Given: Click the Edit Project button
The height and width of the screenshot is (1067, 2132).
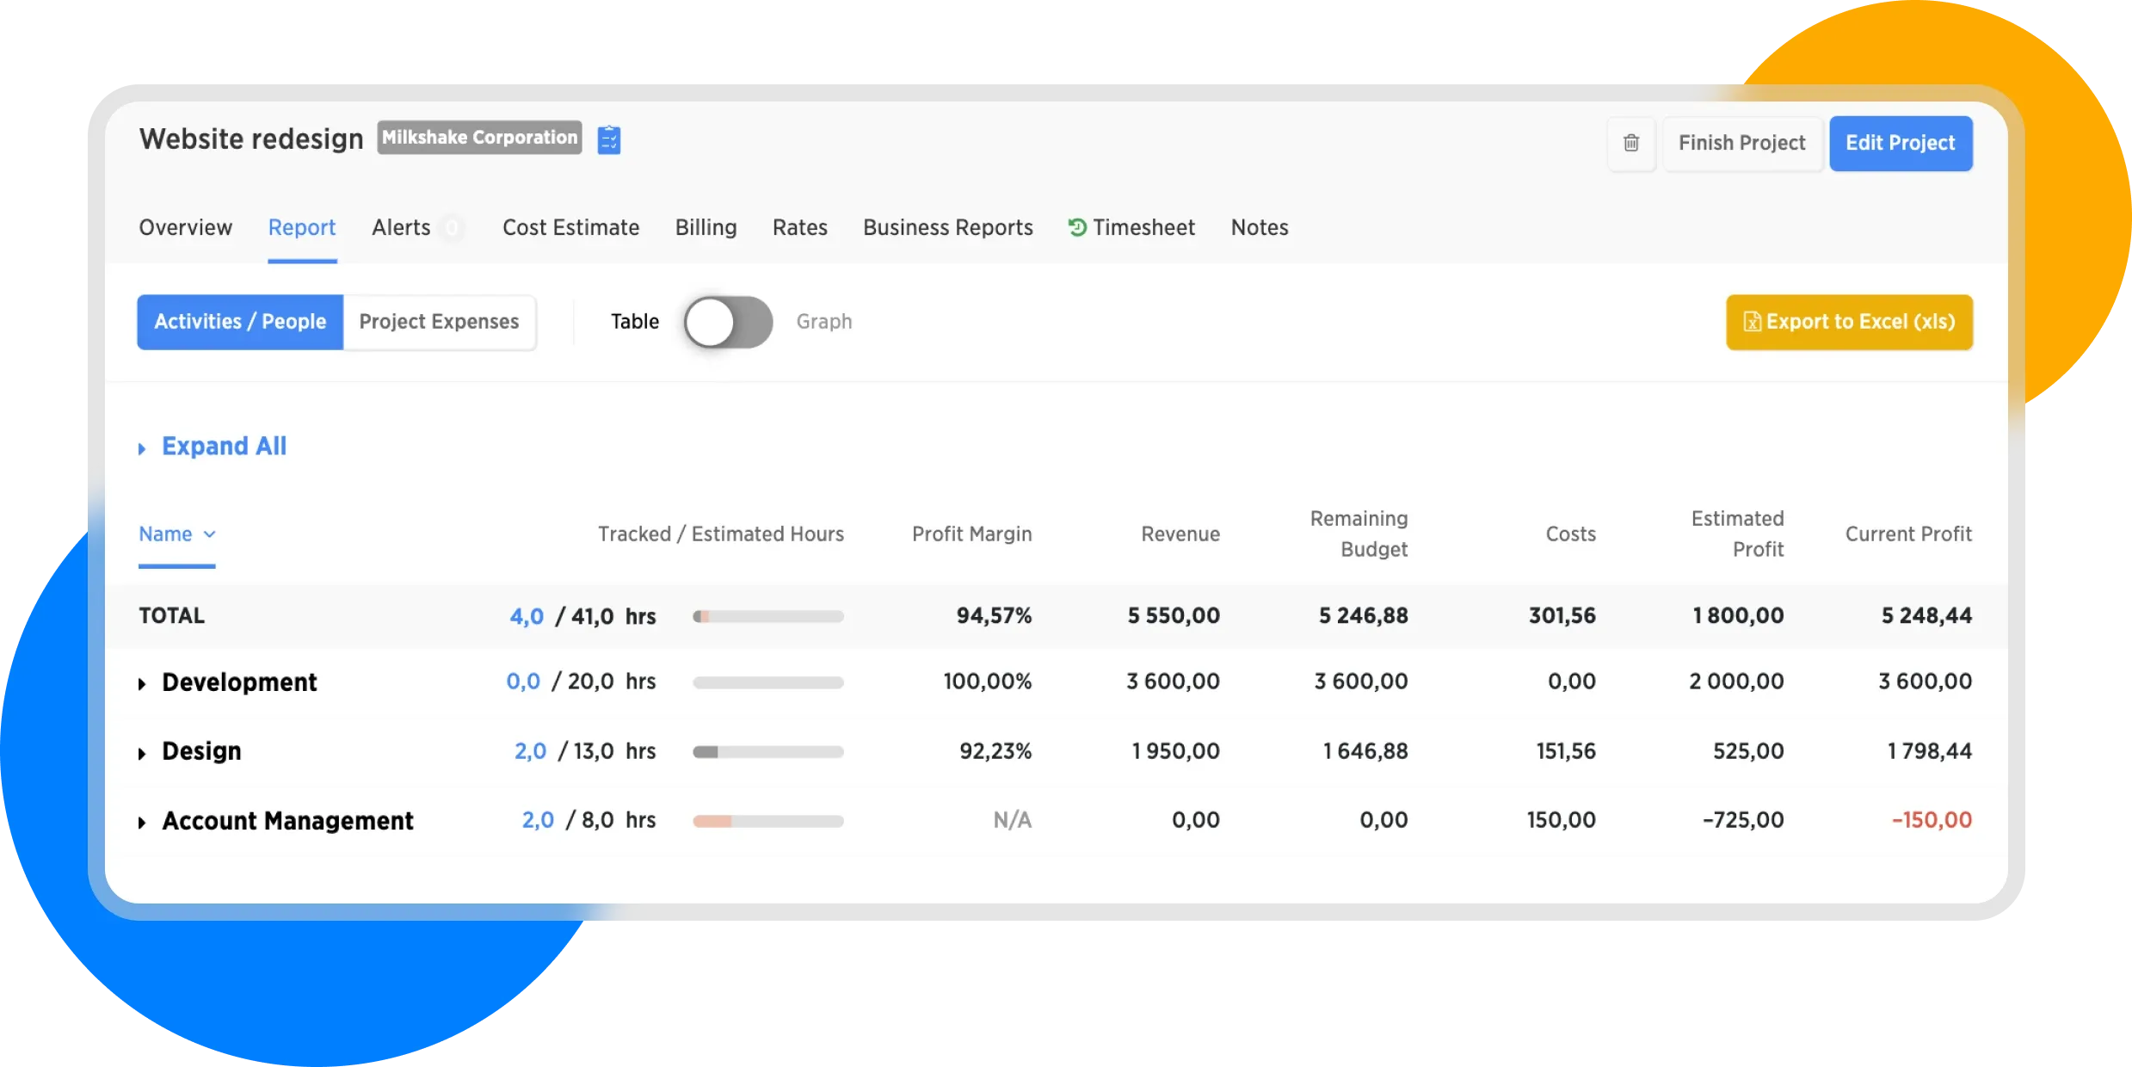Looking at the screenshot, I should pos(1900,143).
